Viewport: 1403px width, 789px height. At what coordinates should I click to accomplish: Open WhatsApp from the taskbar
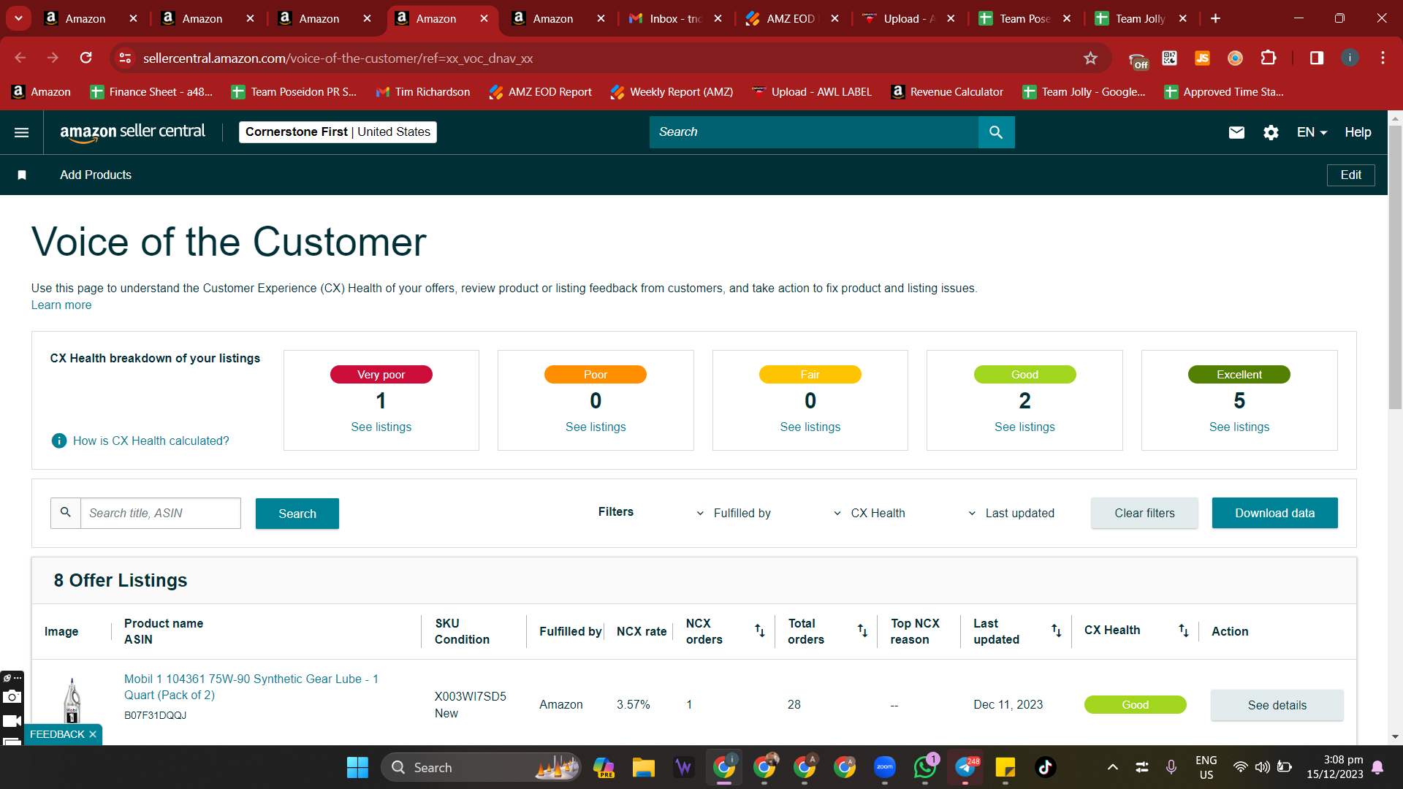click(925, 767)
